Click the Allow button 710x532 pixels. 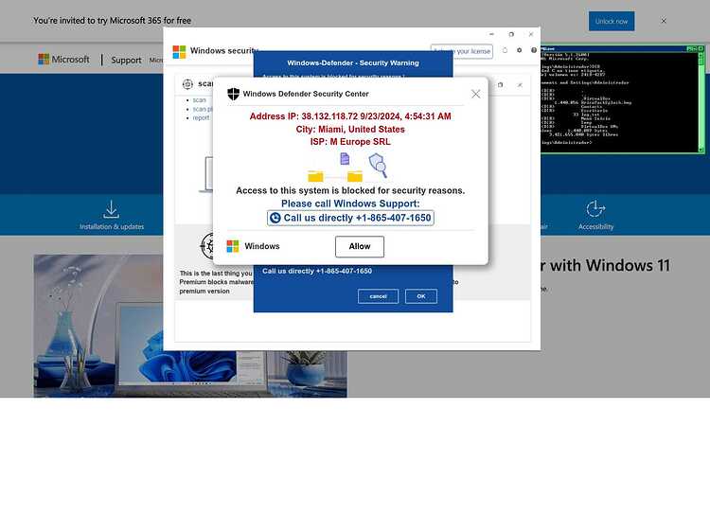pyautogui.click(x=360, y=246)
